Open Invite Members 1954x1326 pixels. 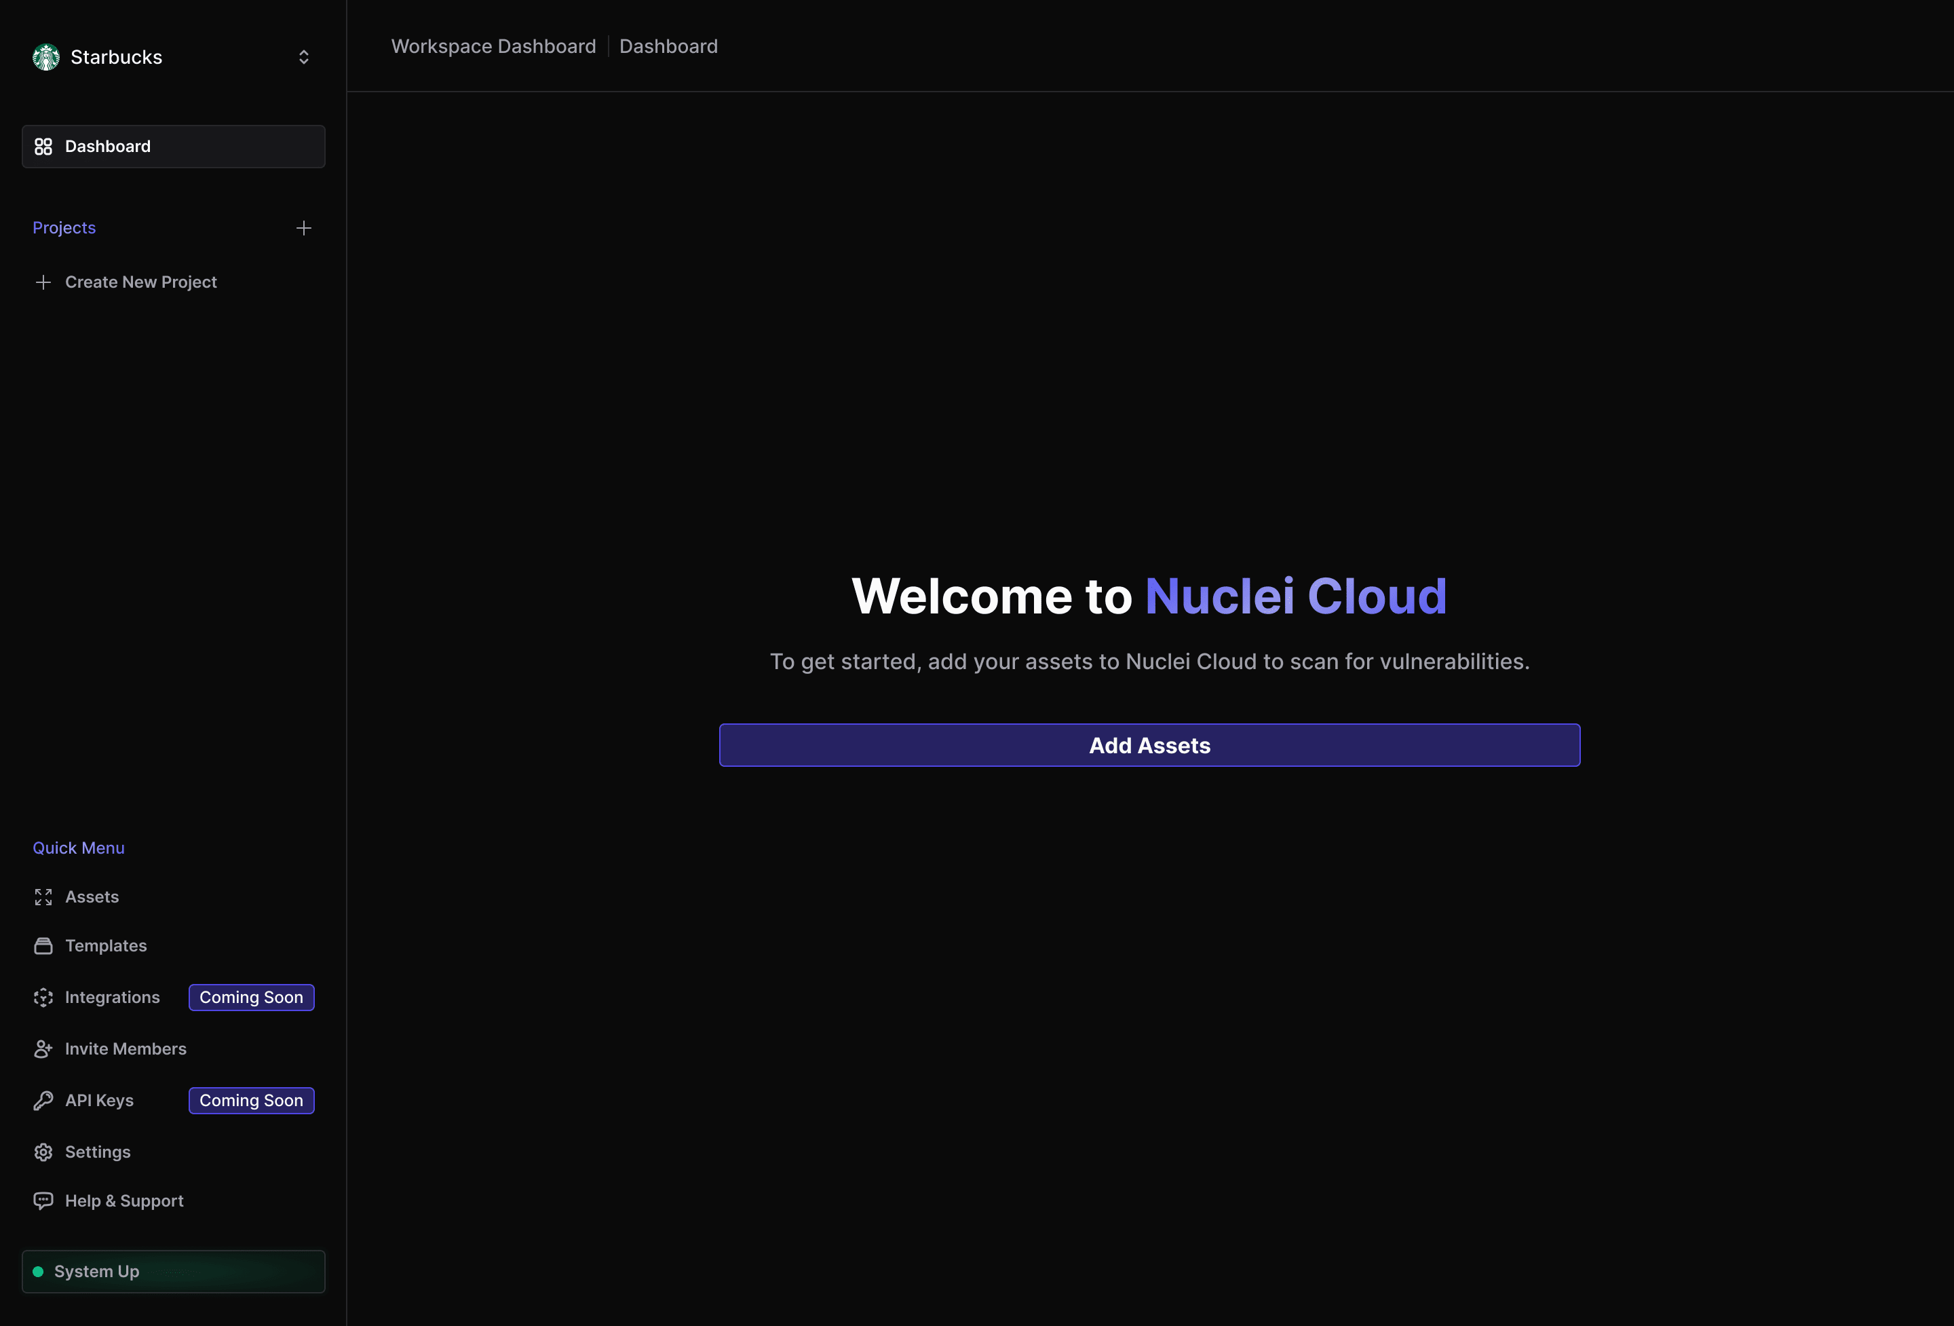126,1048
